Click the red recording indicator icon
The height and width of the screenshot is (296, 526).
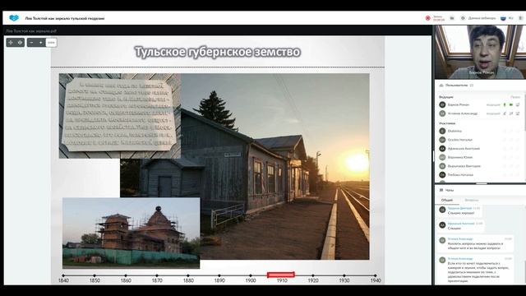pos(427,18)
